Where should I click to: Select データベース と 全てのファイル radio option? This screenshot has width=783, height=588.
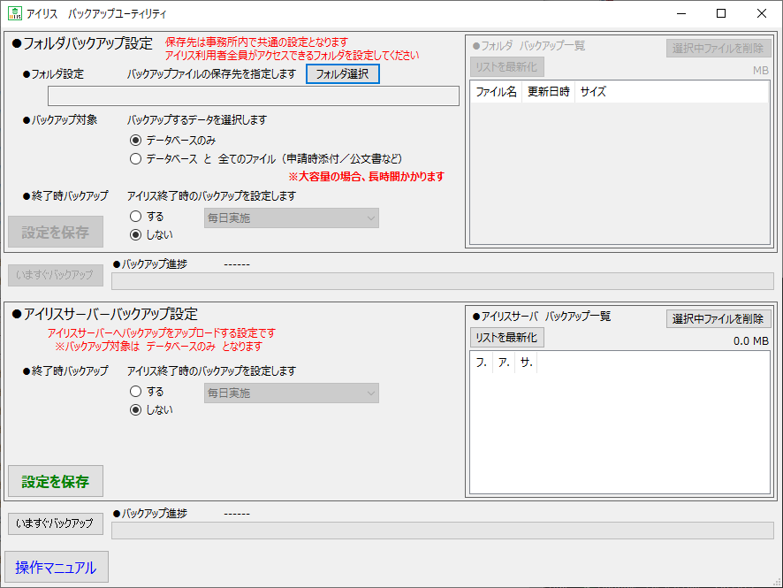[135, 159]
